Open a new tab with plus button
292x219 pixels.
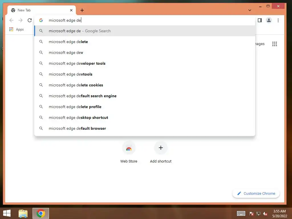82,10
